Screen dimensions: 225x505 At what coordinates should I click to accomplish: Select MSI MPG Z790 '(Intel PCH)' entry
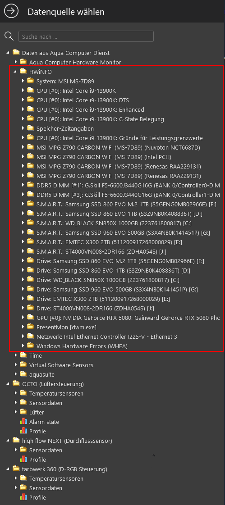[104, 157]
